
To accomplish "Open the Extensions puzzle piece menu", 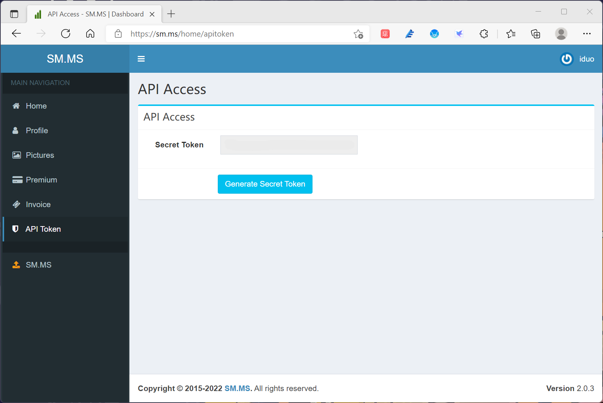I will [x=484, y=34].
